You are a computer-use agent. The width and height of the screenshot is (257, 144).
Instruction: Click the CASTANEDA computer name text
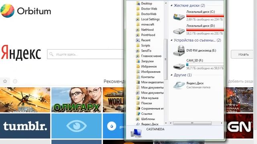click(155, 129)
